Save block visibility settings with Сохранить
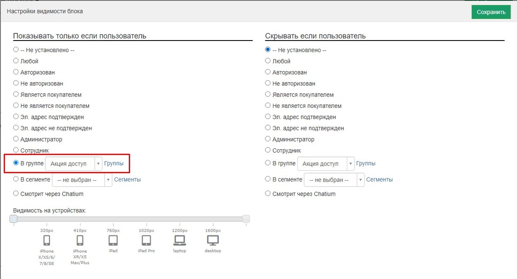This screenshot has height=279, width=517. click(x=491, y=12)
